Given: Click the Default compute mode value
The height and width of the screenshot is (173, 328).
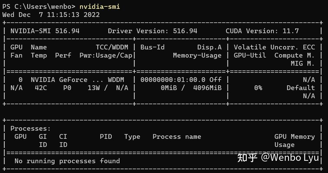Looking at the screenshot, I should 301,88.
